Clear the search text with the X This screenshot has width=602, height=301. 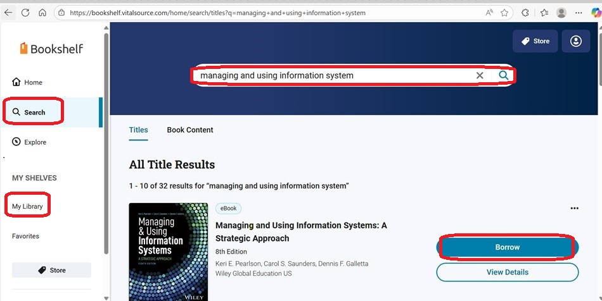(480, 75)
